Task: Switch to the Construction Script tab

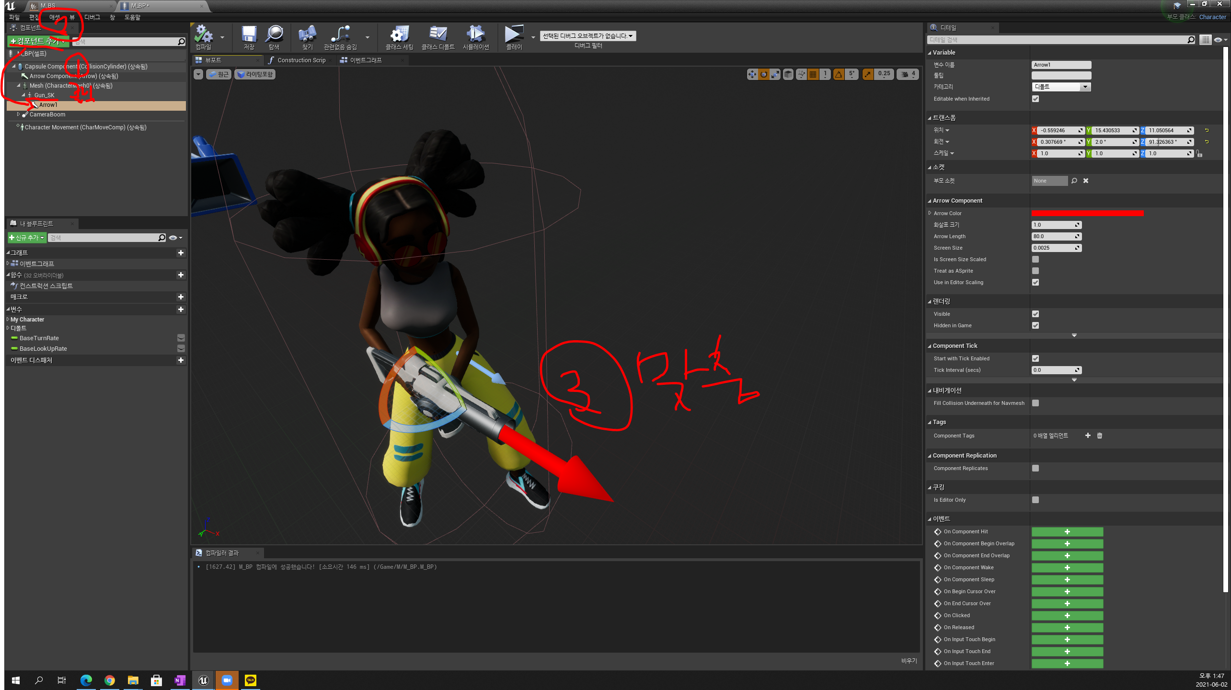Action: [301, 60]
